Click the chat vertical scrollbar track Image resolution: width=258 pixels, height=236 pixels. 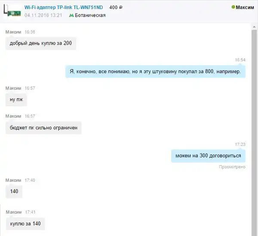[x=254, y=131]
